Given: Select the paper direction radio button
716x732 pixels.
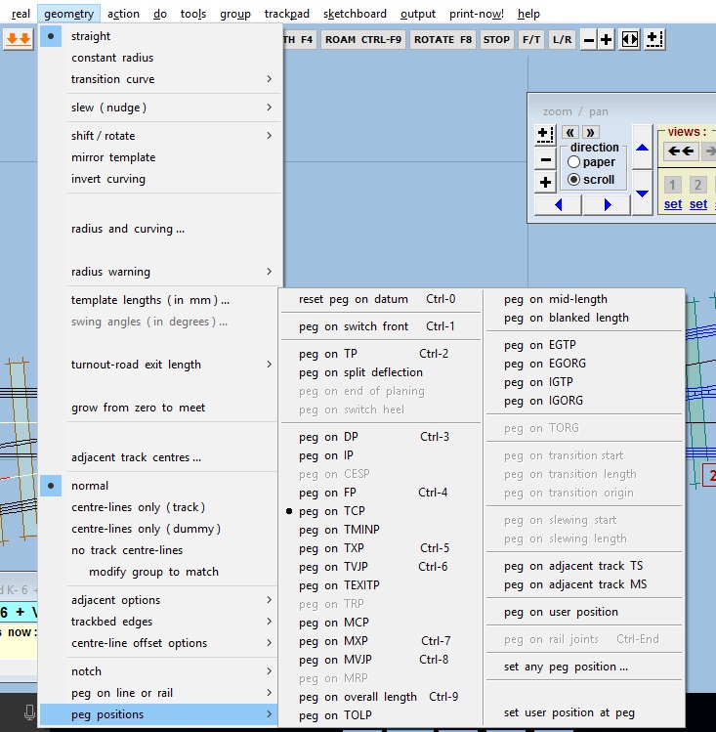Looking at the screenshot, I should pos(574,162).
